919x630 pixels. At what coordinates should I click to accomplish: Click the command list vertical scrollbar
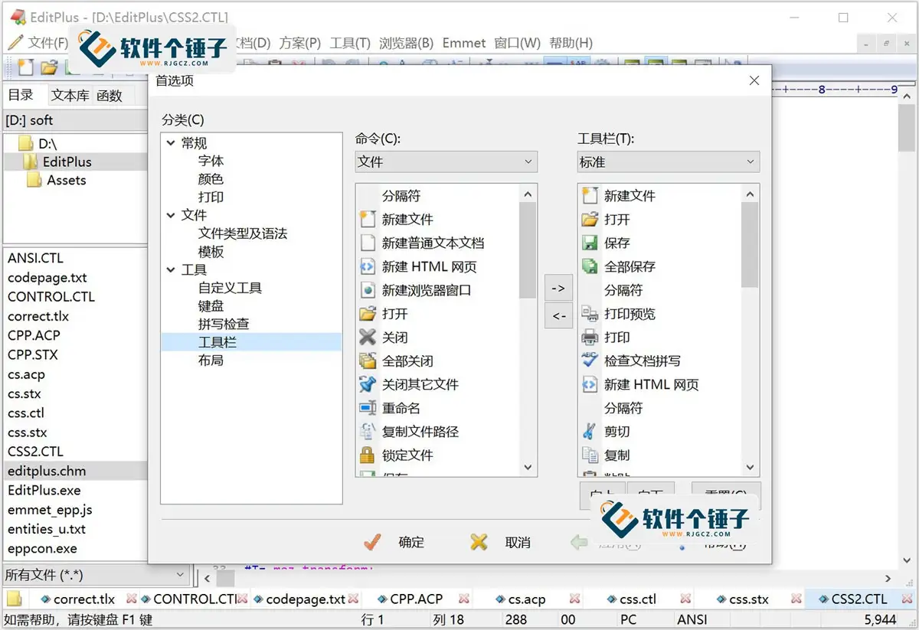click(528, 329)
